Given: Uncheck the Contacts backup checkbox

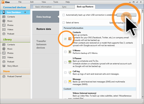Looking at the screenshot, I should pos(65,39).
